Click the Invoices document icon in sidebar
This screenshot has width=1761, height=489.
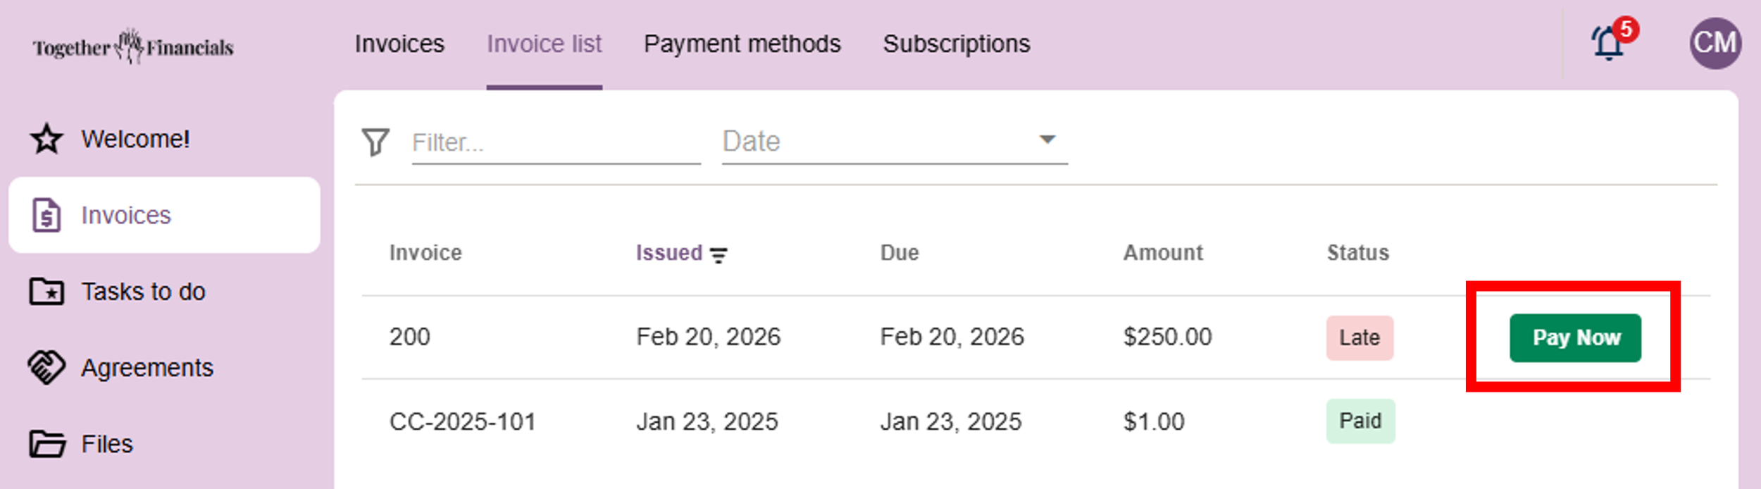[46, 215]
